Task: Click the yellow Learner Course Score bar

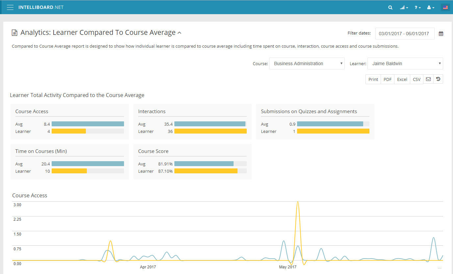Action: pos(206,171)
